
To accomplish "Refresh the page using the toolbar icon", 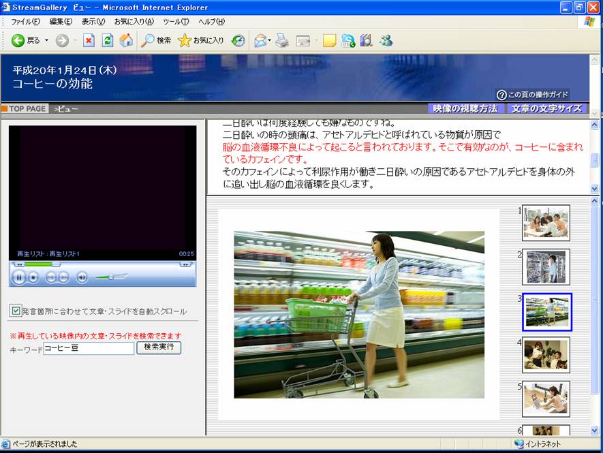I will (108, 41).
